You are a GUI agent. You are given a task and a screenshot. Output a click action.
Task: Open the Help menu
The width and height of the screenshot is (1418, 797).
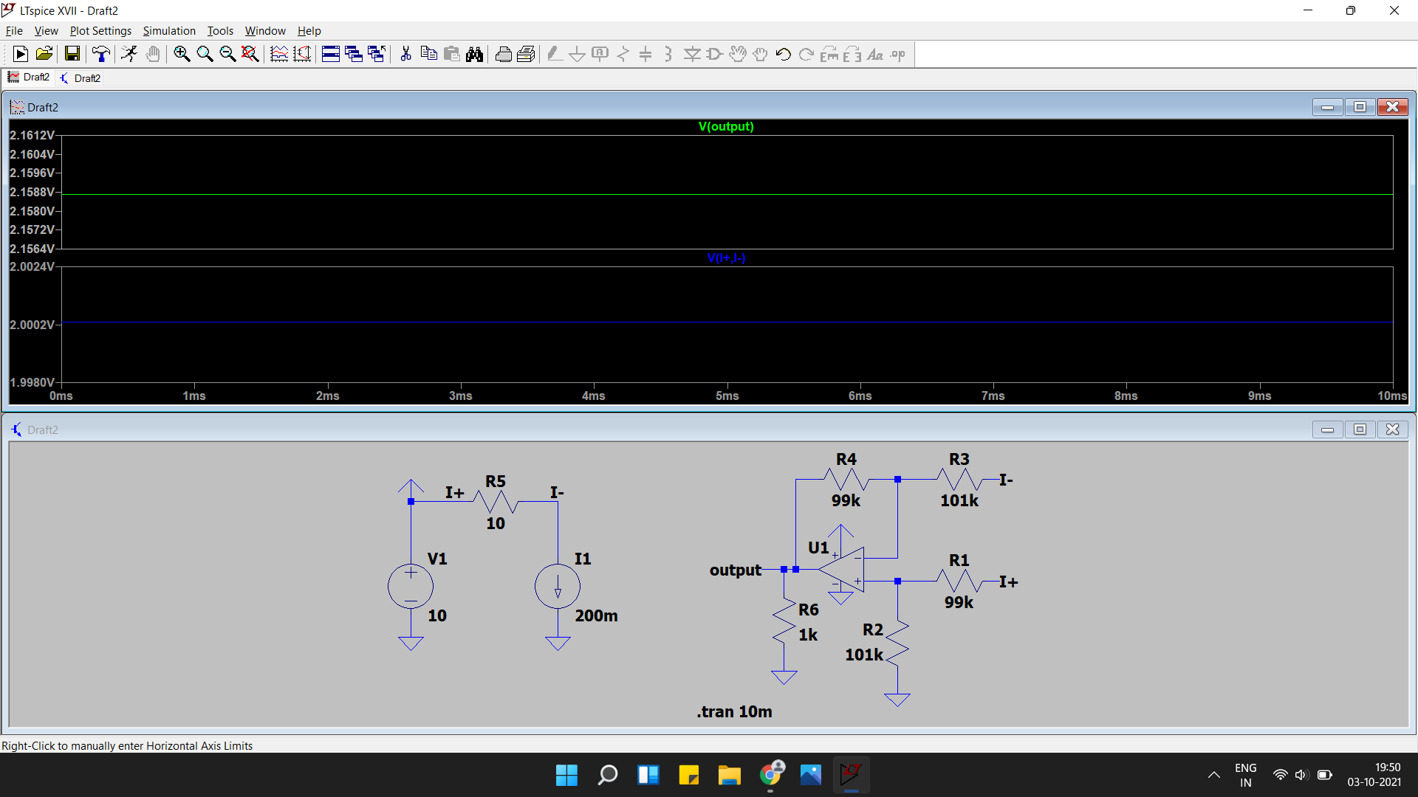[x=309, y=31]
